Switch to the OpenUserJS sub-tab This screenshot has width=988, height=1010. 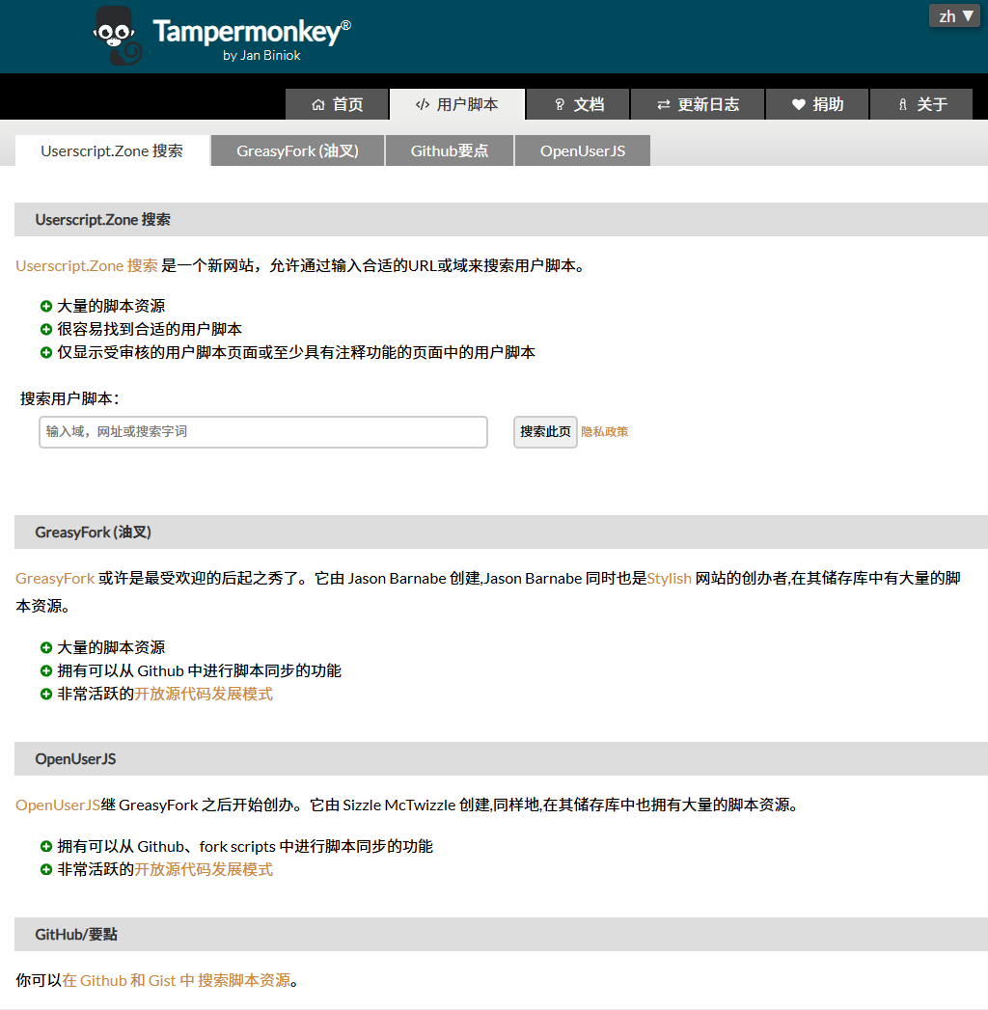click(x=583, y=150)
